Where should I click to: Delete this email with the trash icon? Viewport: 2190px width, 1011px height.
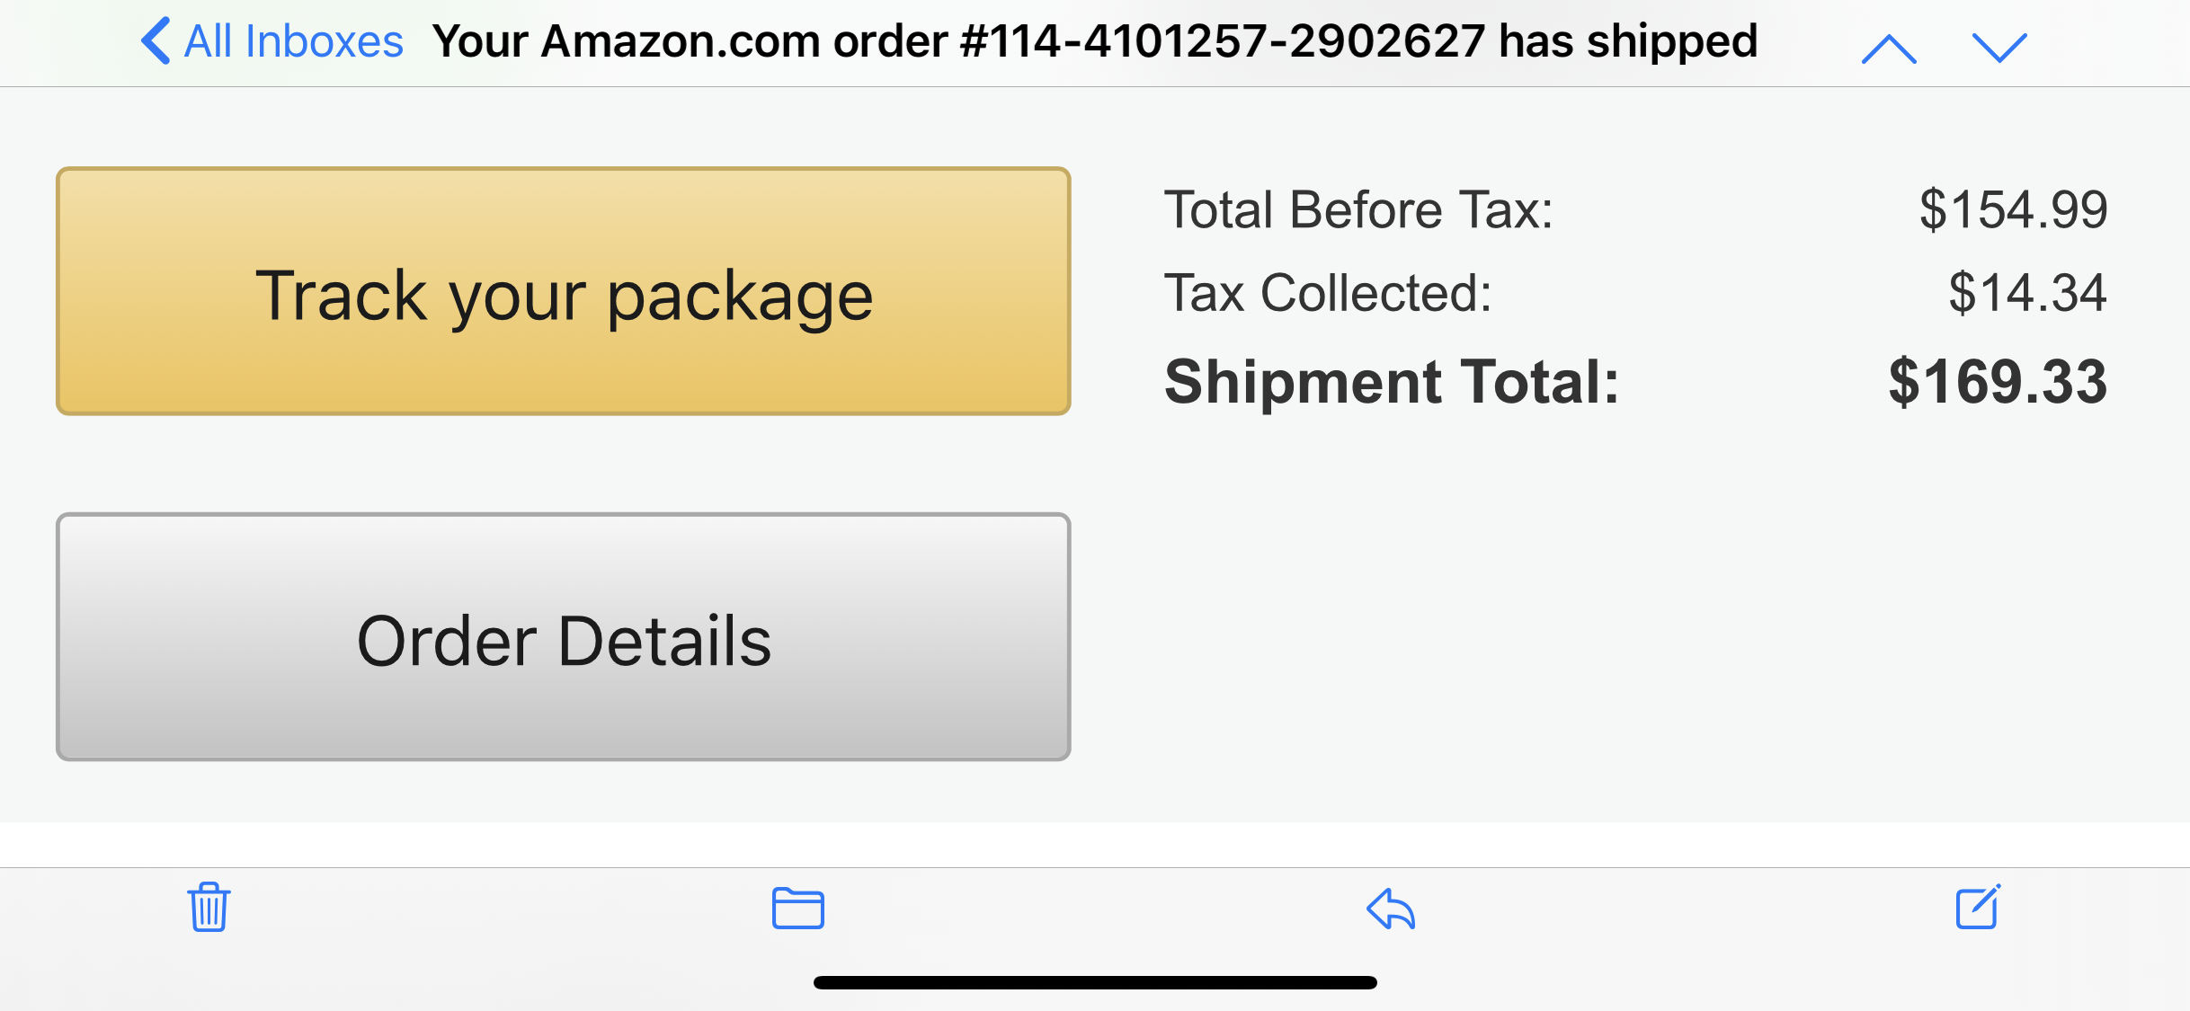coord(209,908)
